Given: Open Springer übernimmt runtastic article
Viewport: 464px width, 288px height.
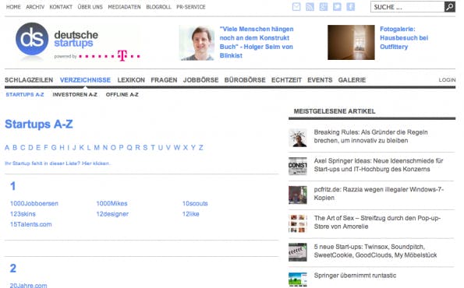Looking at the screenshot, I should click(355, 276).
